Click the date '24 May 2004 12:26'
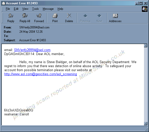The height and width of the screenshot is (132, 149). click(31, 32)
